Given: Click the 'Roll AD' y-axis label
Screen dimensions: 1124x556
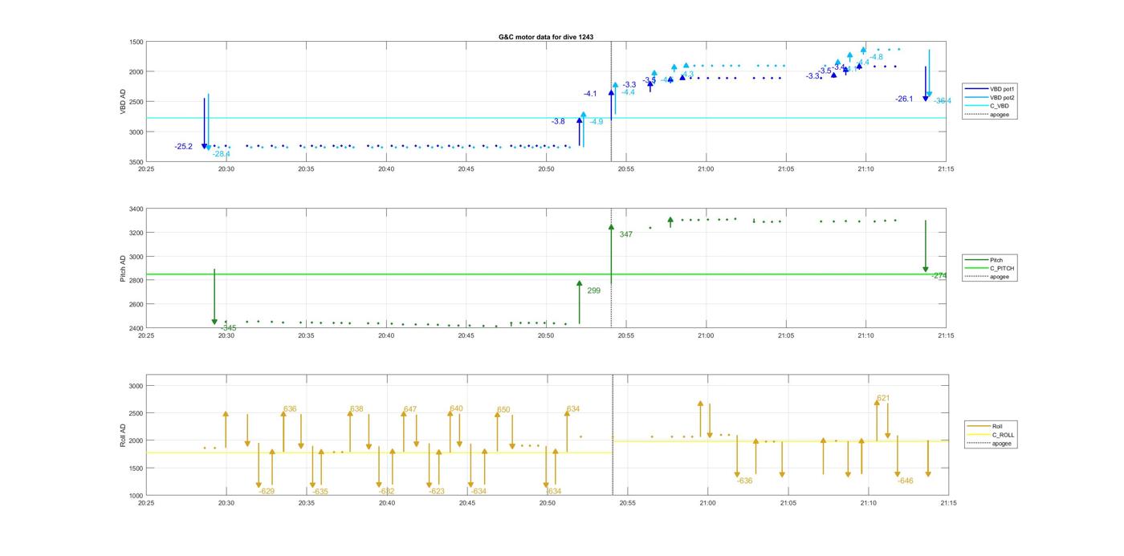Looking at the screenshot, I should tap(123, 435).
